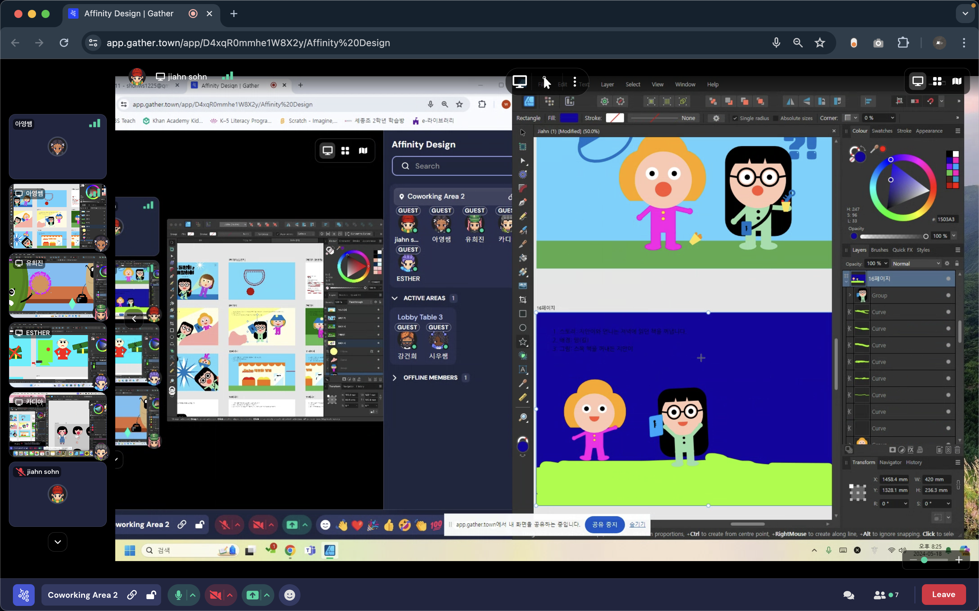This screenshot has height=611, width=979.
Task: Switch to the Pixel Persona icon
Action: [x=549, y=101]
